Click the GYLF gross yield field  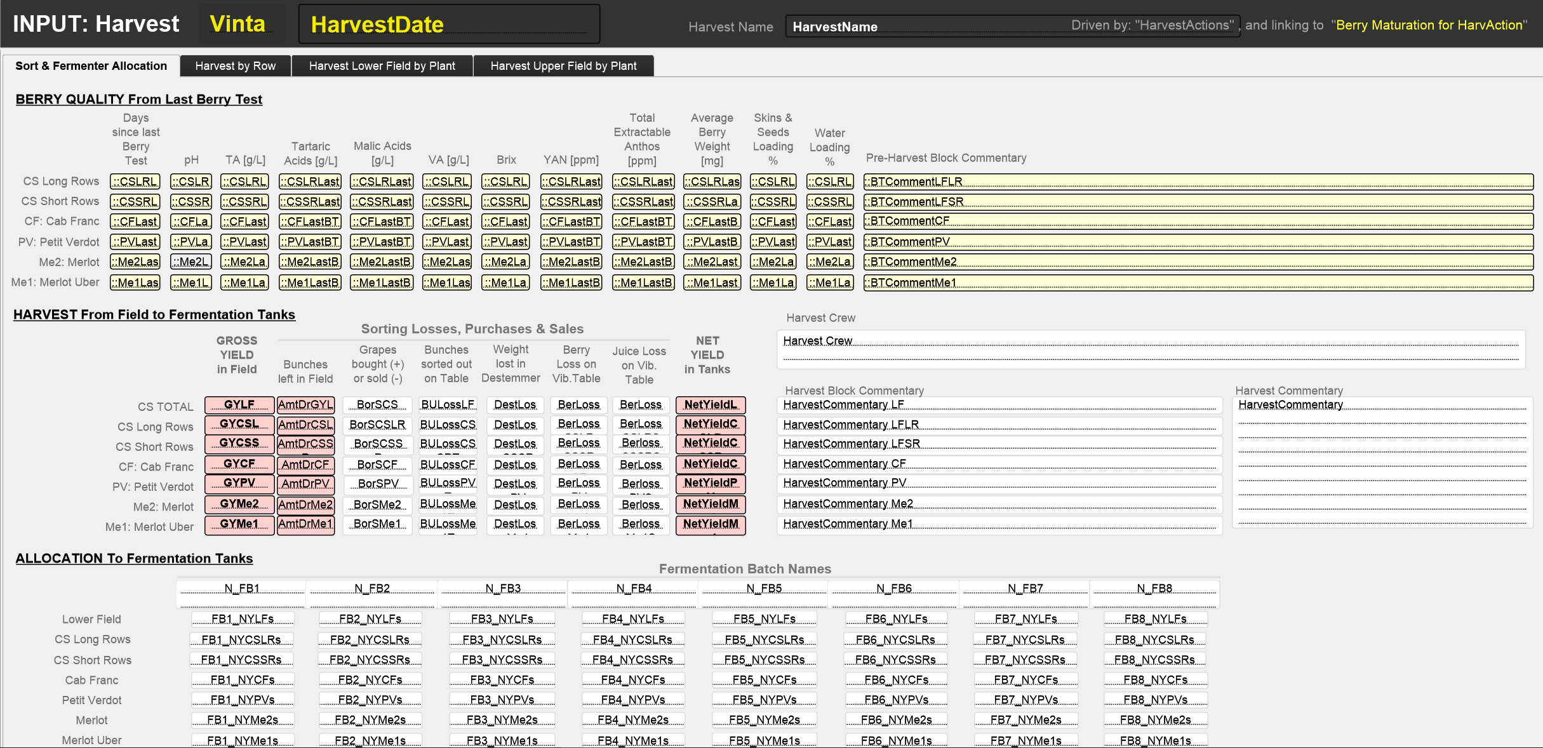tap(239, 405)
